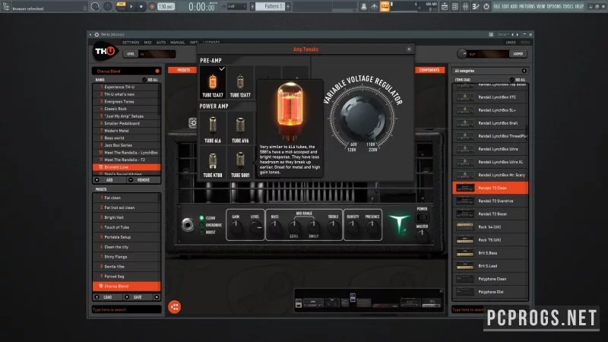Select preset 'Fat clean'
608x342 pixels.
tap(126, 198)
